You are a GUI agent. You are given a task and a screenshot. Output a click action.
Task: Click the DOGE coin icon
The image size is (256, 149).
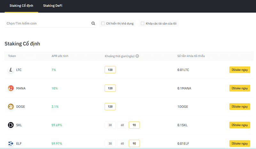11,107
